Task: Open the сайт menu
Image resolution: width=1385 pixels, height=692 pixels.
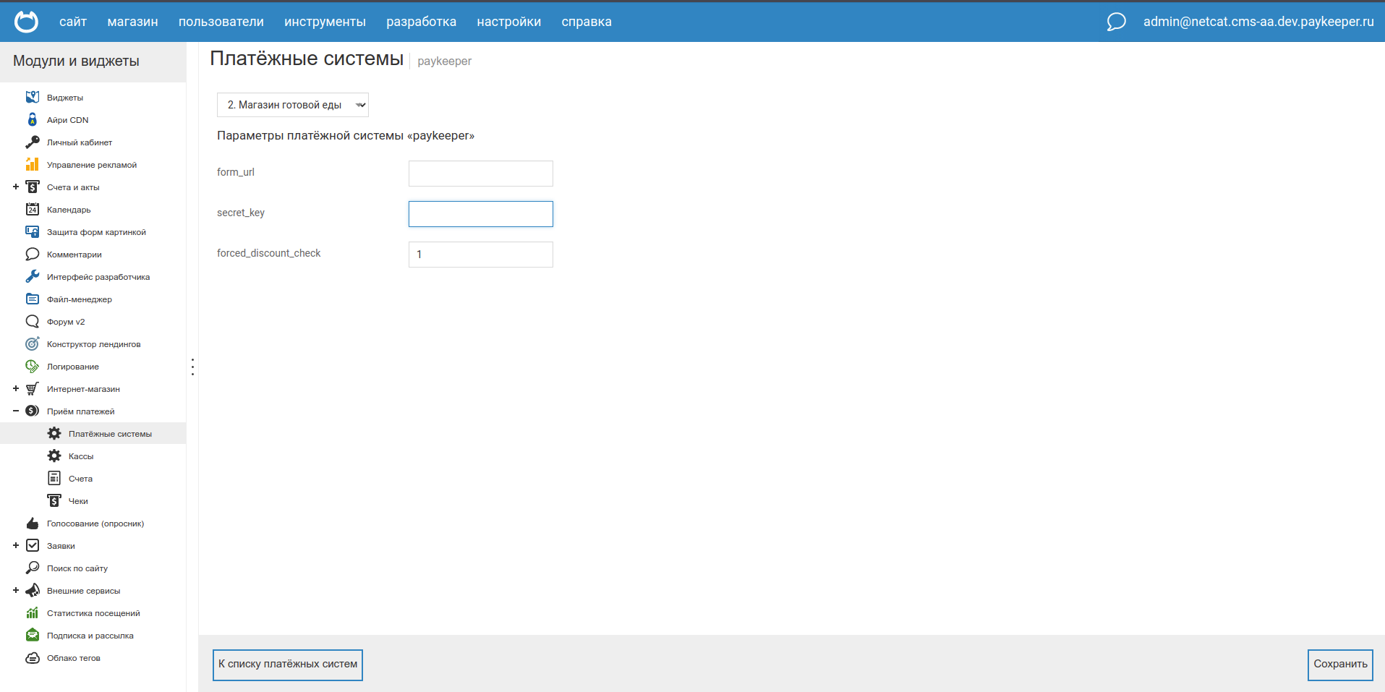Action: [x=73, y=22]
